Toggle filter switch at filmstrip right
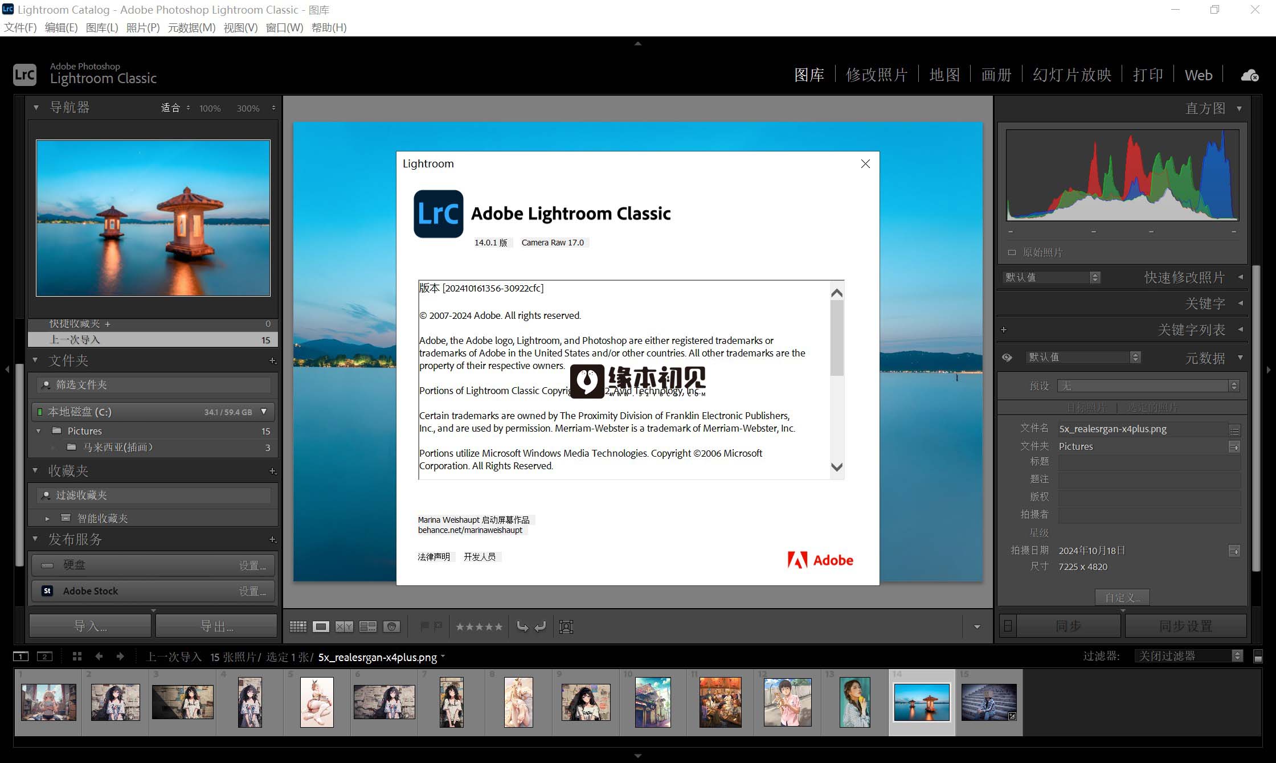Image resolution: width=1276 pixels, height=763 pixels. click(1258, 657)
